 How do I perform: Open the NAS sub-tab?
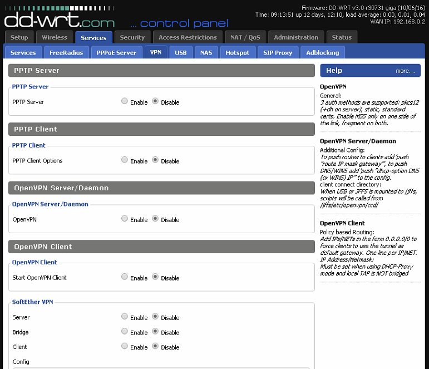(x=206, y=52)
